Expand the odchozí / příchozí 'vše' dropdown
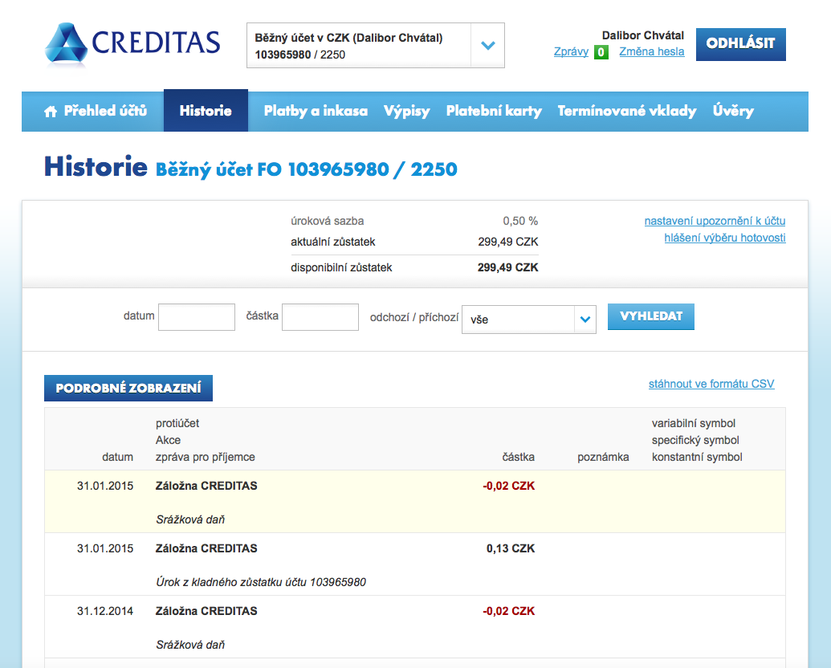 tap(529, 320)
